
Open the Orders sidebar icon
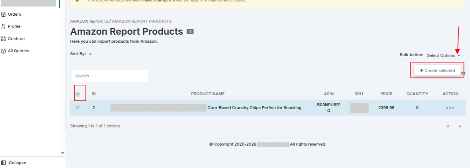coord(4,15)
